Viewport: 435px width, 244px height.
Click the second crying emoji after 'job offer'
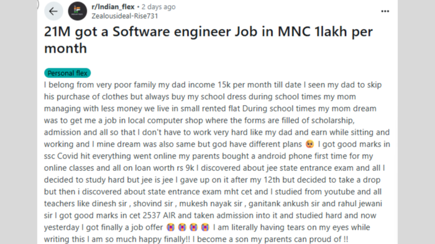(x=182, y=227)
